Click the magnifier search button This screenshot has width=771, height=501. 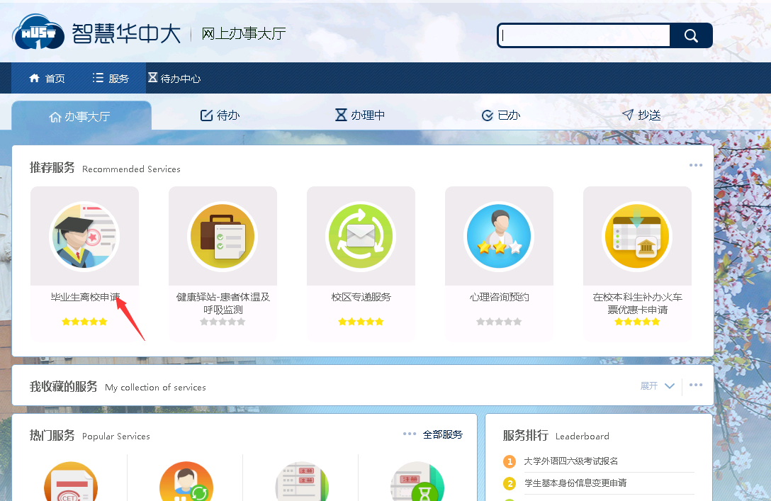[x=691, y=35]
